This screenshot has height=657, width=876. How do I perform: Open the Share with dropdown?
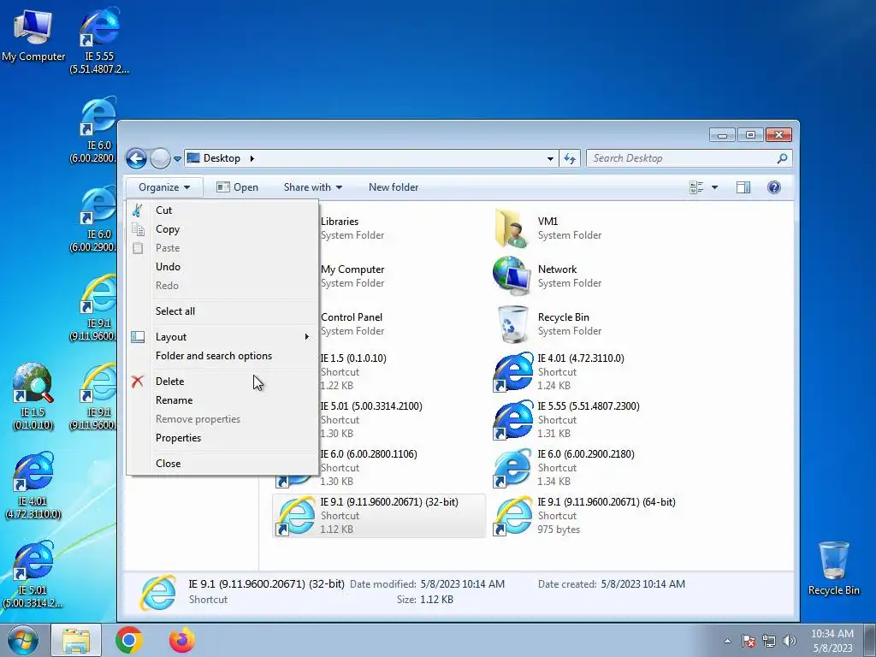point(313,187)
